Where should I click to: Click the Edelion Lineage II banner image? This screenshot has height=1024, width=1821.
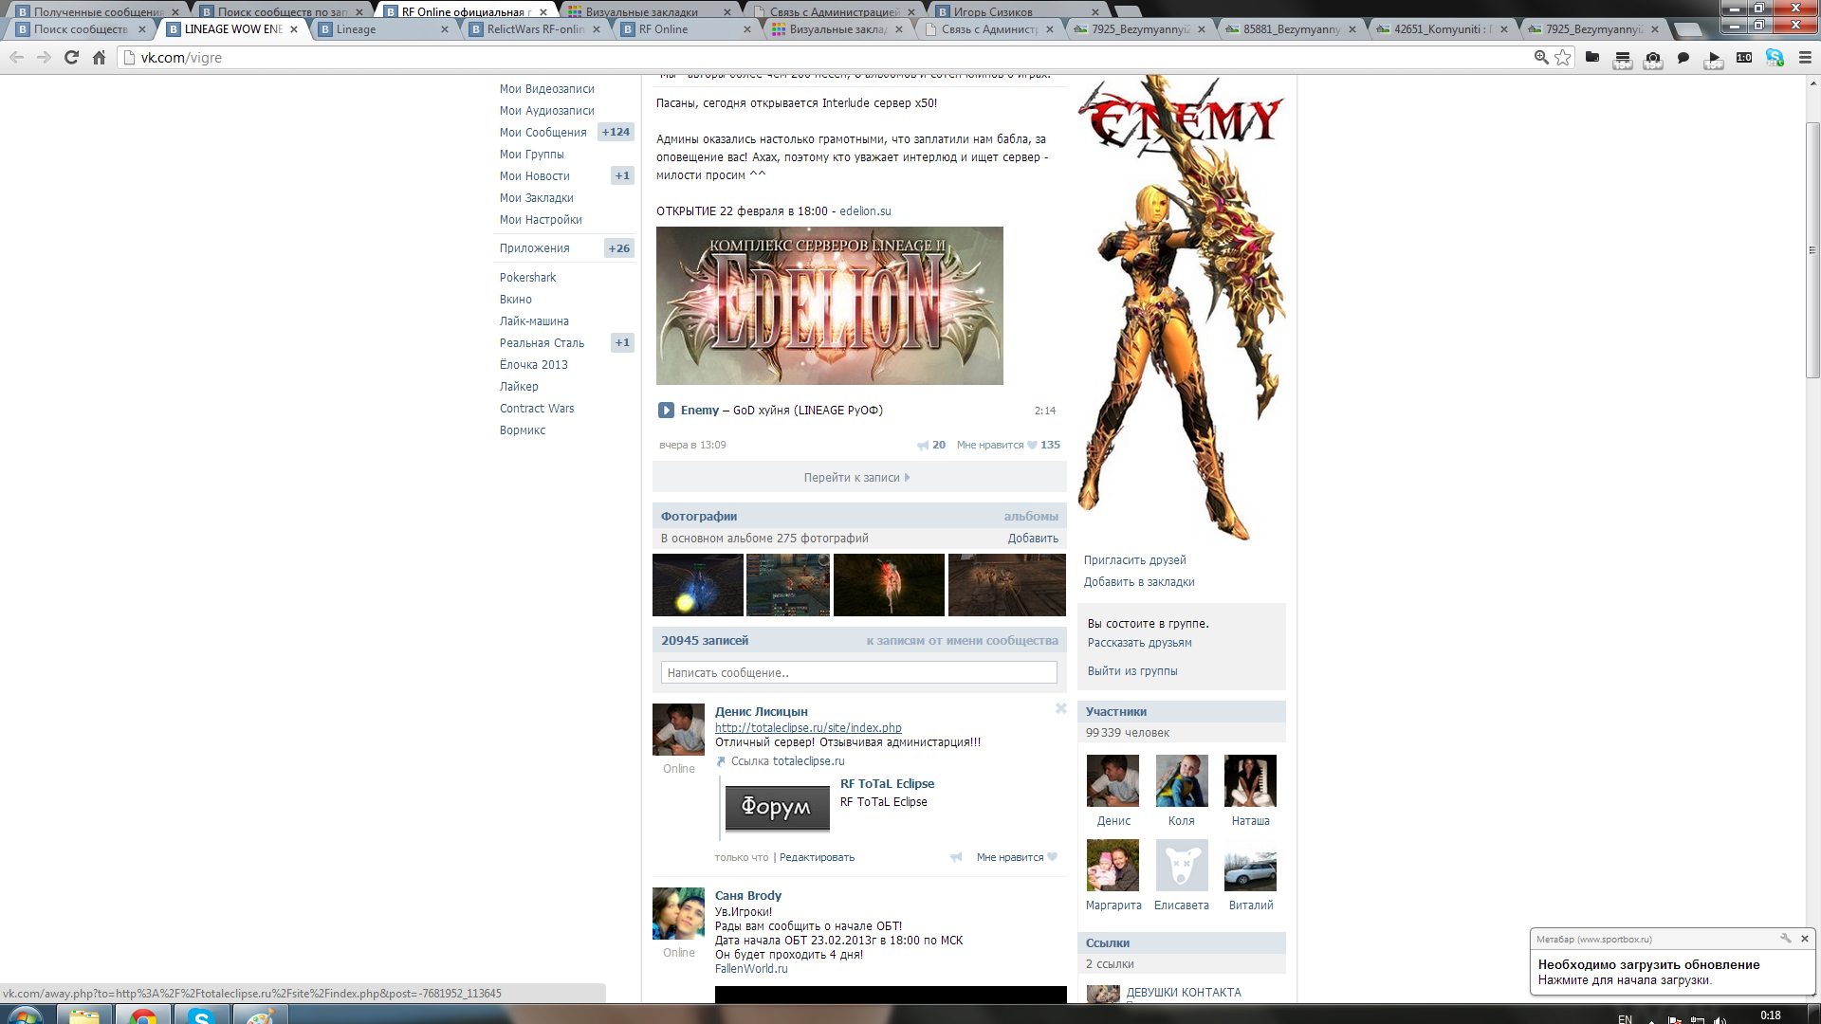(829, 305)
